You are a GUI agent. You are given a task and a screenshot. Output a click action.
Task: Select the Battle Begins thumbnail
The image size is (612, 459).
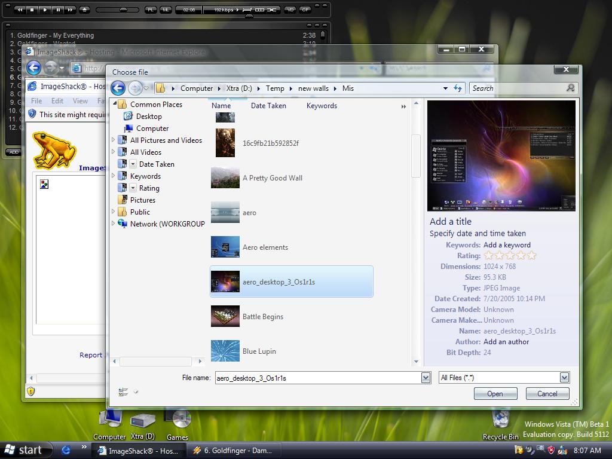(x=225, y=316)
